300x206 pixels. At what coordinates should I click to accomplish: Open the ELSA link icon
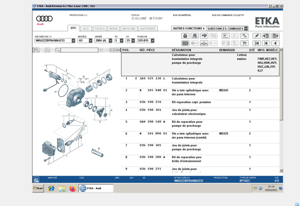[x=225, y=36]
